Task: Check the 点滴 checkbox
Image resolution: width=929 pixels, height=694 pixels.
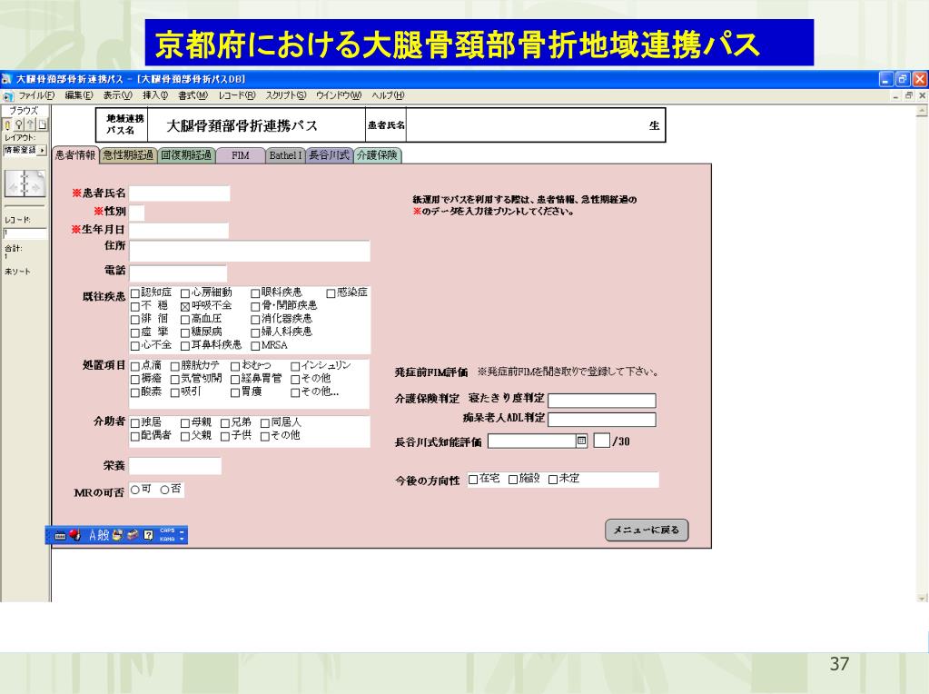Action: pos(135,367)
